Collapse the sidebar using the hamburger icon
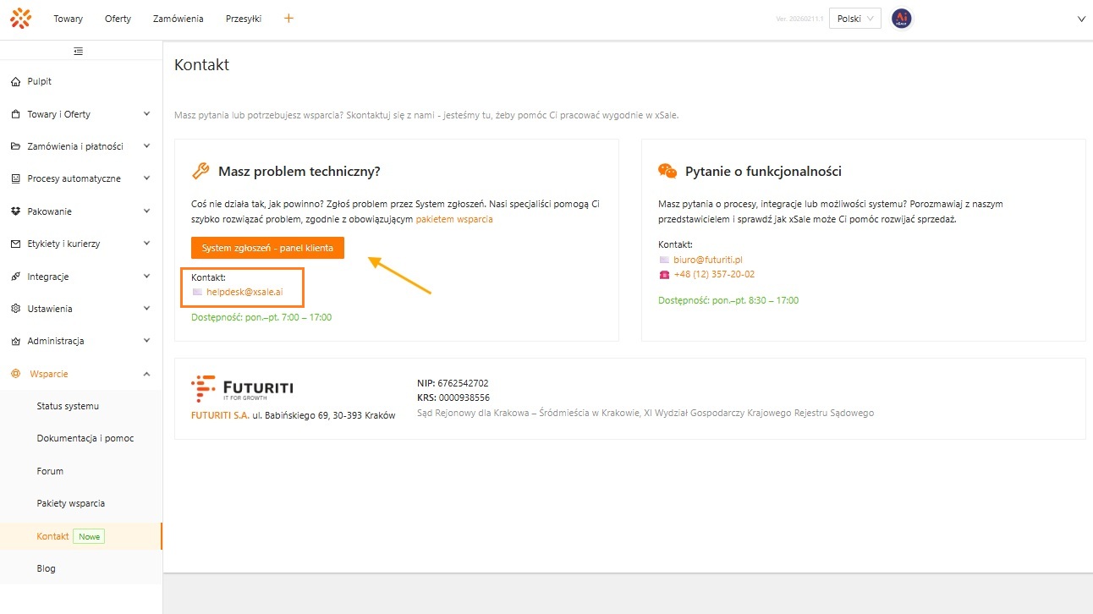The width and height of the screenshot is (1093, 614). (x=79, y=51)
